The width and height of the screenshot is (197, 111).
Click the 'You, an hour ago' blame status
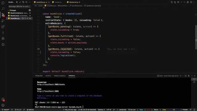pyautogui.click(x=70, y=110)
